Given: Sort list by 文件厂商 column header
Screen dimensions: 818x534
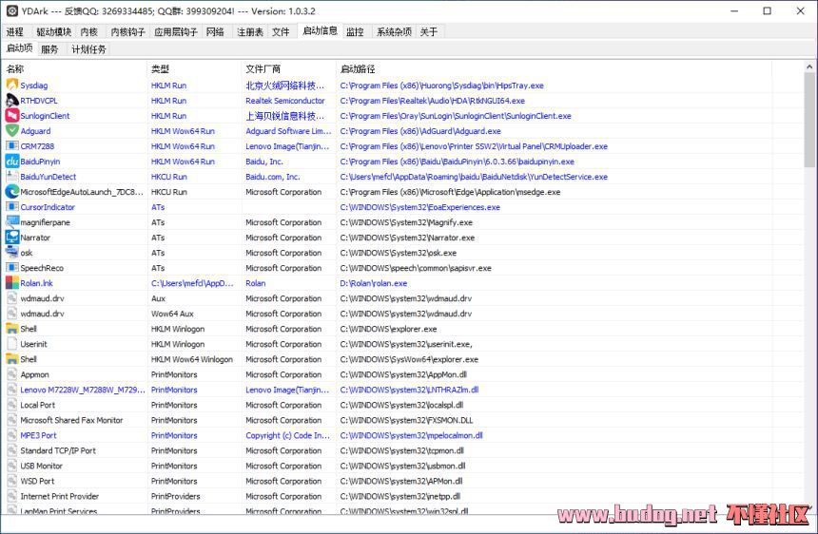Looking at the screenshot, I should click(x=263, y=69).
